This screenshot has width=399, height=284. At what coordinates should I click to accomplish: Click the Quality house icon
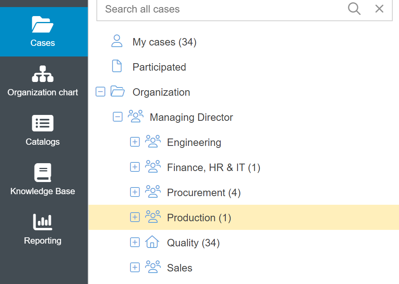(x=152, y=243)
